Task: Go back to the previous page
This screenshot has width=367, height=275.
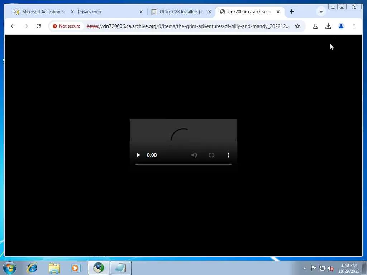Action: 13,26
